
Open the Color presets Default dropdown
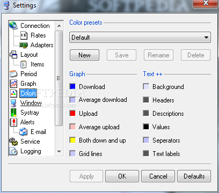click(x=140, y=38)
